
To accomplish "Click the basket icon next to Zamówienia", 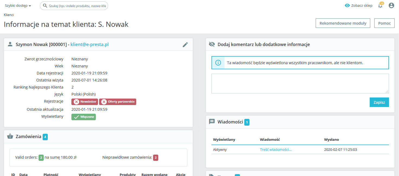I will click(10, 136).
